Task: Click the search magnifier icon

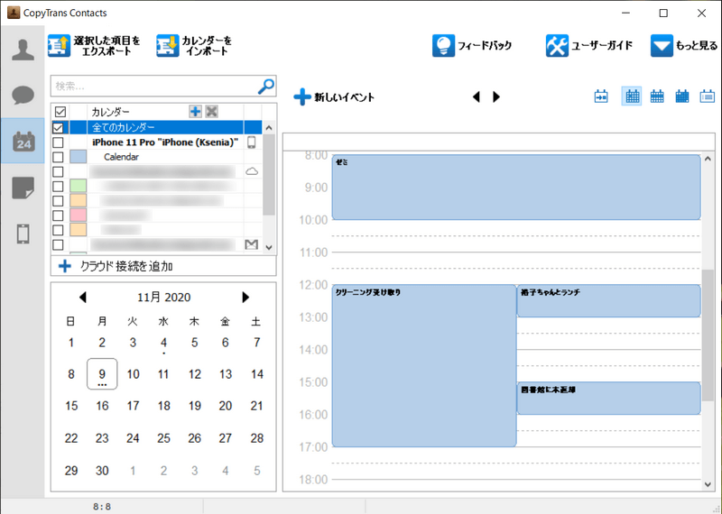Action: 265,86
